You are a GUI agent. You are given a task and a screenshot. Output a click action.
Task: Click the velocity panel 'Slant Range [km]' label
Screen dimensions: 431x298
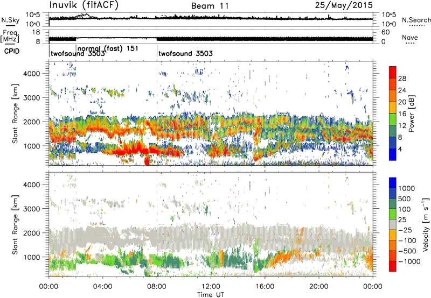tap(15, 224)
